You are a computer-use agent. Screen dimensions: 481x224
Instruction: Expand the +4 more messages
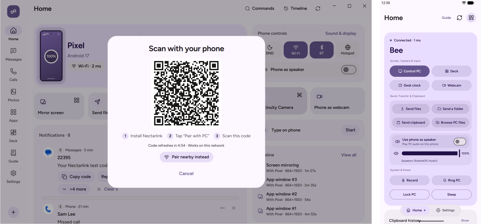74,189
